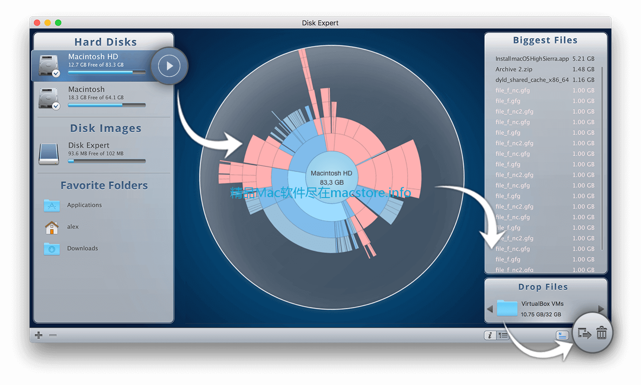
Task: Click the 1.16 GB file size value
Action: pyautogui.click(x=583, y=80)
